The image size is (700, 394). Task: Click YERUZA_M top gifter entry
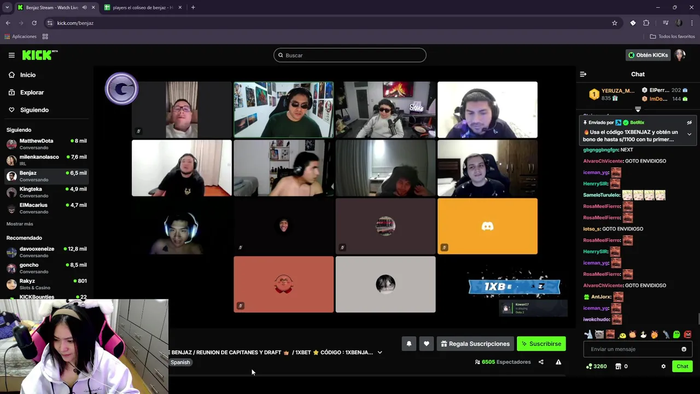click(x=612, y=94)
